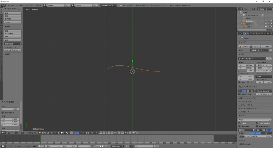This screenshot has width=273, height=148.
Task: Open the Object (オブジェクト) menu in the 3D view header
Action: pyautogui.click(x=32, y=133)
